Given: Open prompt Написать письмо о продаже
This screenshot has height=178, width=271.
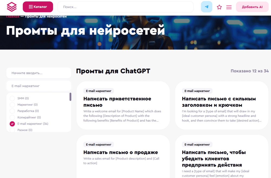Looking at the screenshot, I should [121, 152].
